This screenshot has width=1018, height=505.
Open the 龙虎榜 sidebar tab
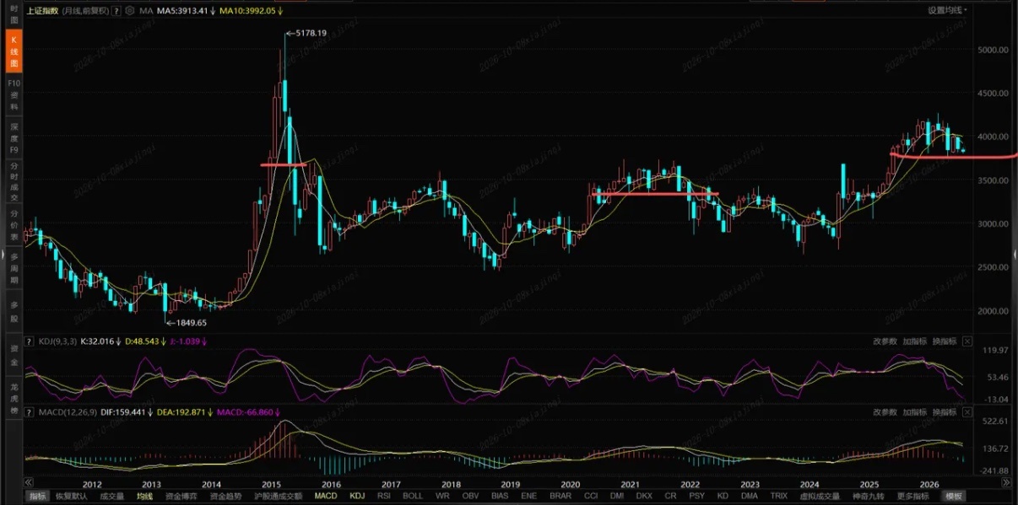pyautogui.click(x=14, y=397)
